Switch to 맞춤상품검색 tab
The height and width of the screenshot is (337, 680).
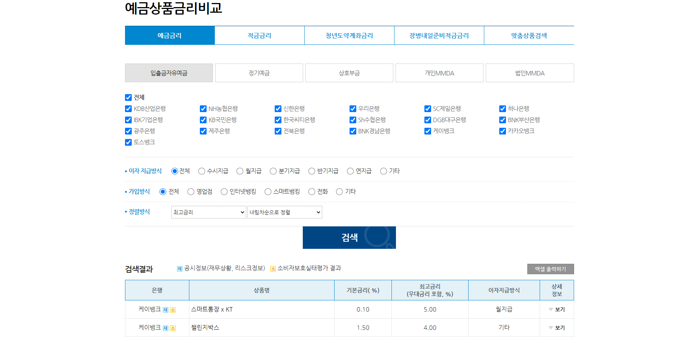(529, 35)
